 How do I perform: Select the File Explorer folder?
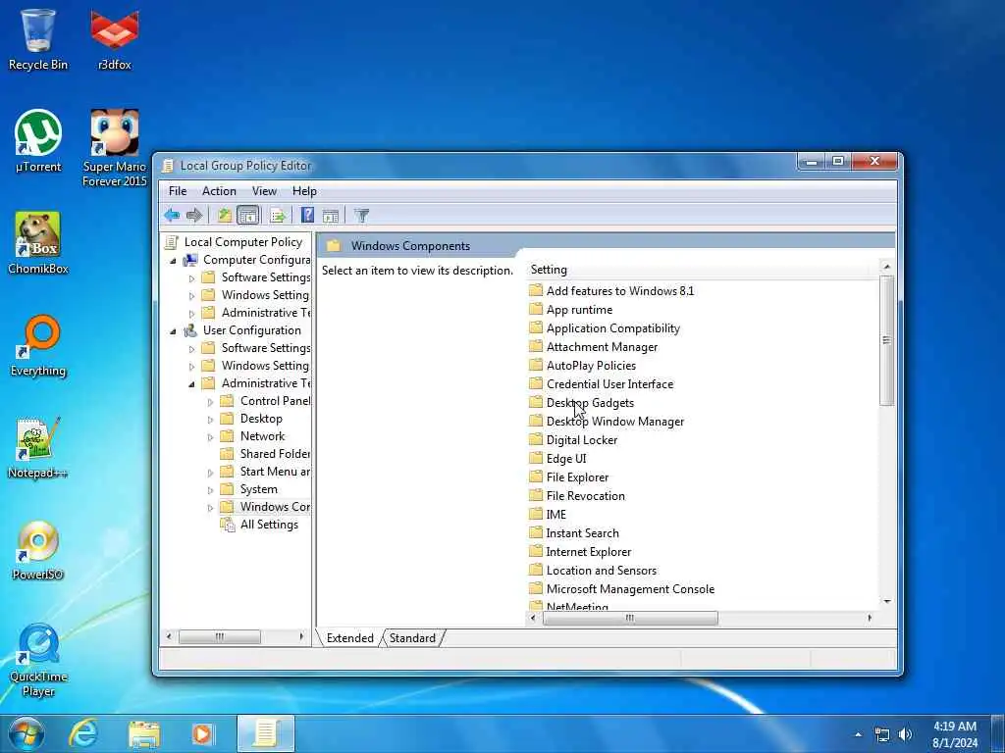(569, 477)
